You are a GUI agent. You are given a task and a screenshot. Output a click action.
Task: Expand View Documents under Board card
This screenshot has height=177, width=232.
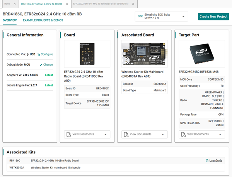coord(87,134)
